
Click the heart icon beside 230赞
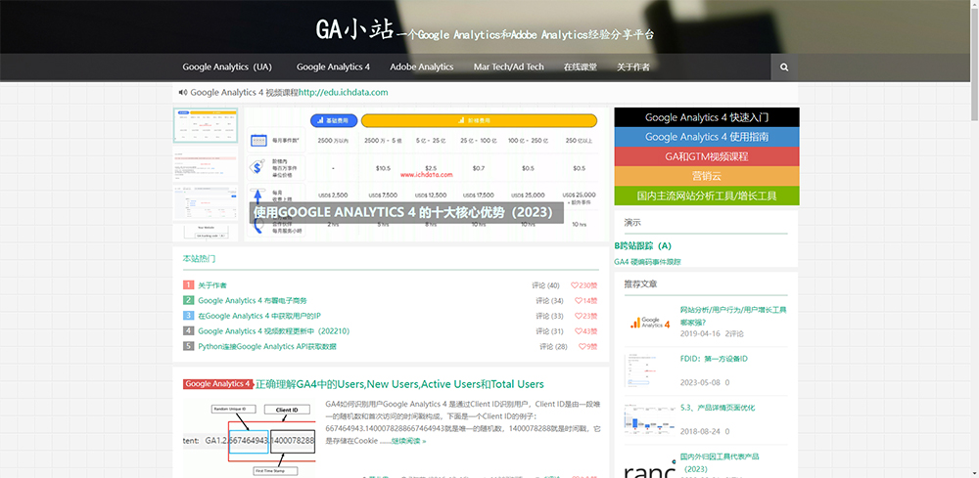575,285
